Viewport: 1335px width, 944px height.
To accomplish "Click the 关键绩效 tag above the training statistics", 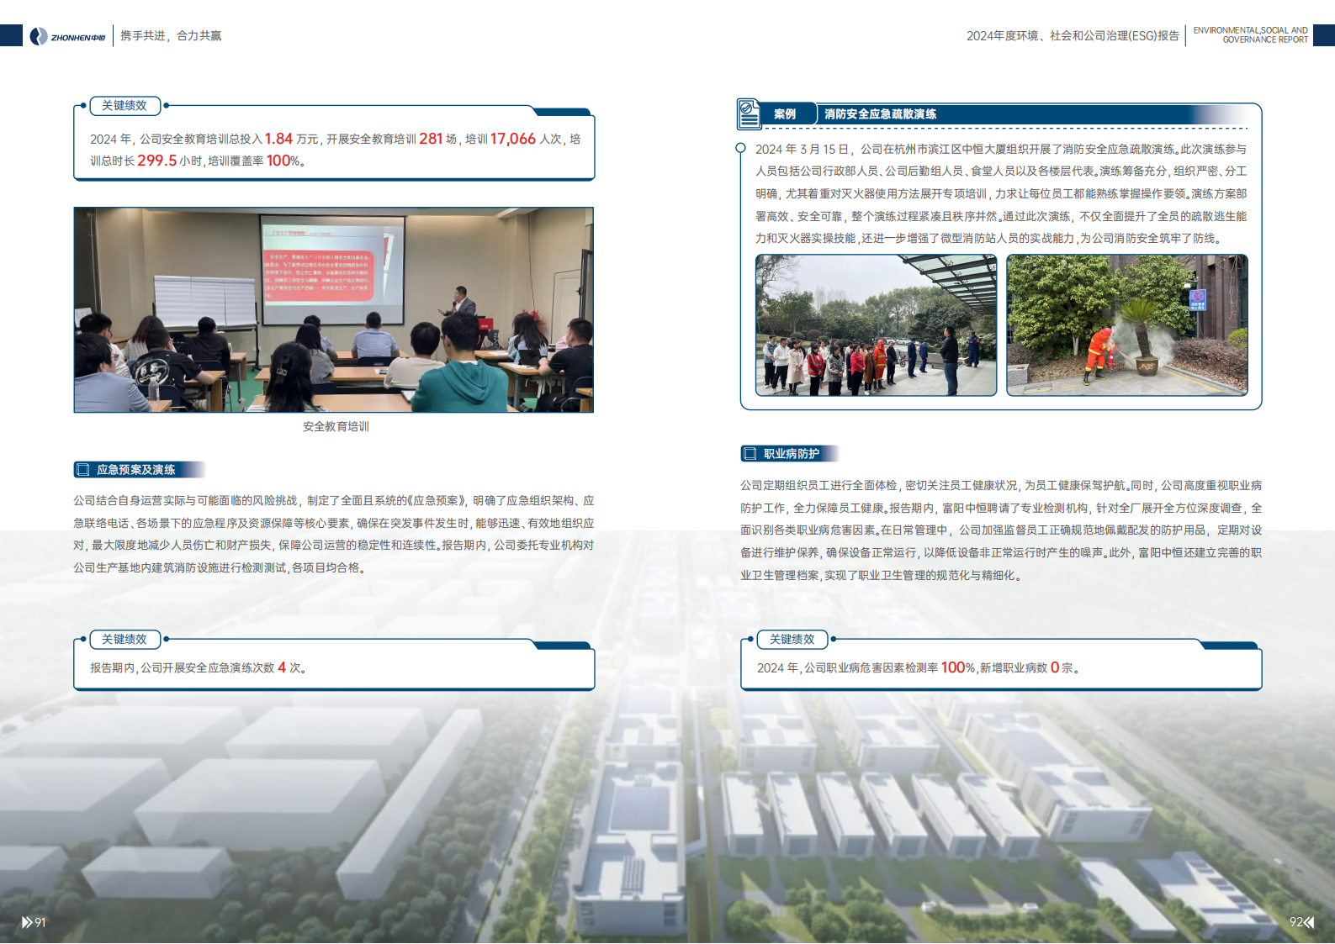I will (124, 105).
